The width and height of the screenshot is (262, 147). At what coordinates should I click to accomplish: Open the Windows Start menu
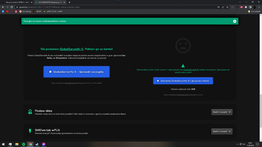[x=3, y=144]
